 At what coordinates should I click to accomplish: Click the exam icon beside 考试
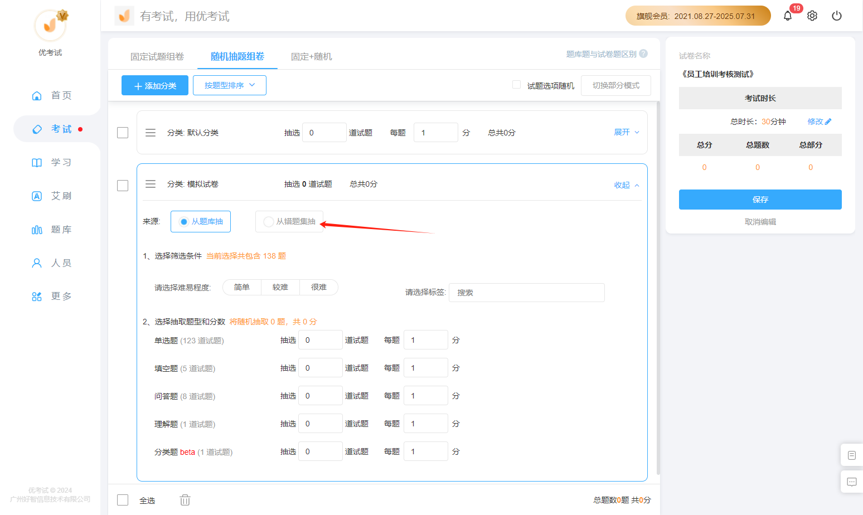37,129
